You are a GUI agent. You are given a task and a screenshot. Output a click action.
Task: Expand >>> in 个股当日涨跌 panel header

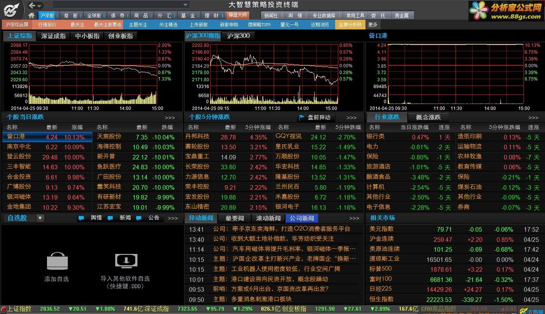170,118
